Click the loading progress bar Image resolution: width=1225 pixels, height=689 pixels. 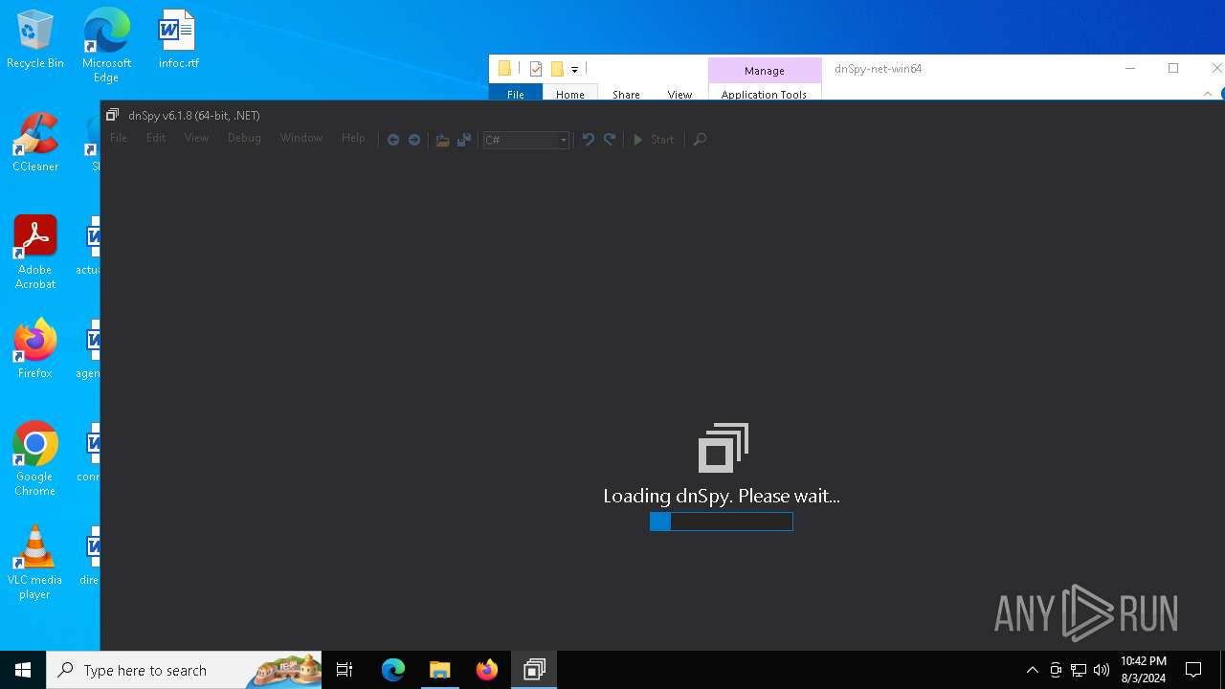point(721,522)
